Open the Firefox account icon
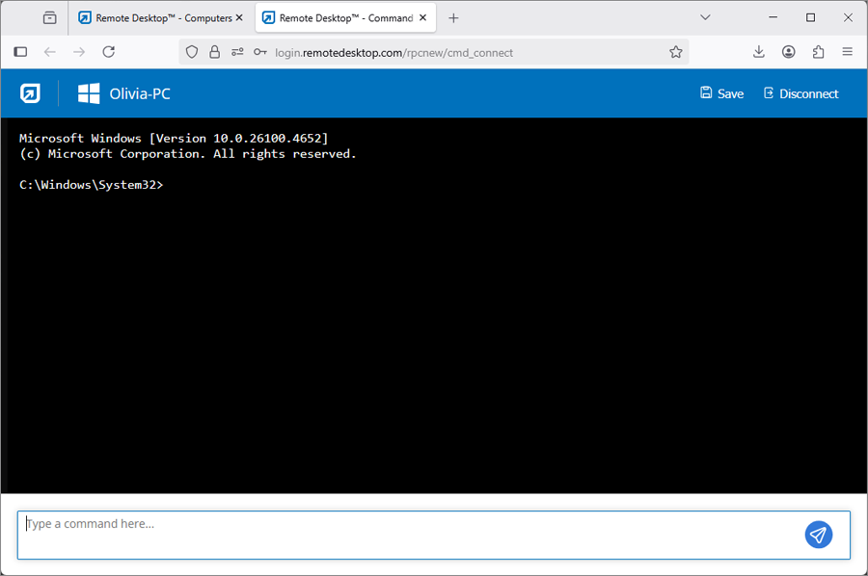The height and width of the screenshot is (576, 868). coord(789,52)
